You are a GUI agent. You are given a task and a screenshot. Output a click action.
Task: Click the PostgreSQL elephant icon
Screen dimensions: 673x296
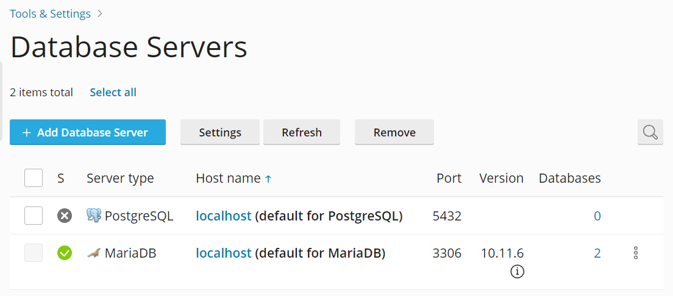pyautogui.click(x=94, y=216)
